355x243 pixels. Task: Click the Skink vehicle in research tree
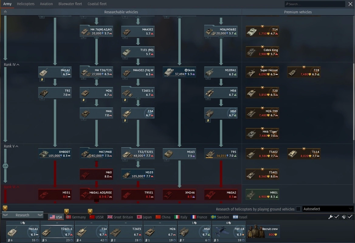(179, 72)
